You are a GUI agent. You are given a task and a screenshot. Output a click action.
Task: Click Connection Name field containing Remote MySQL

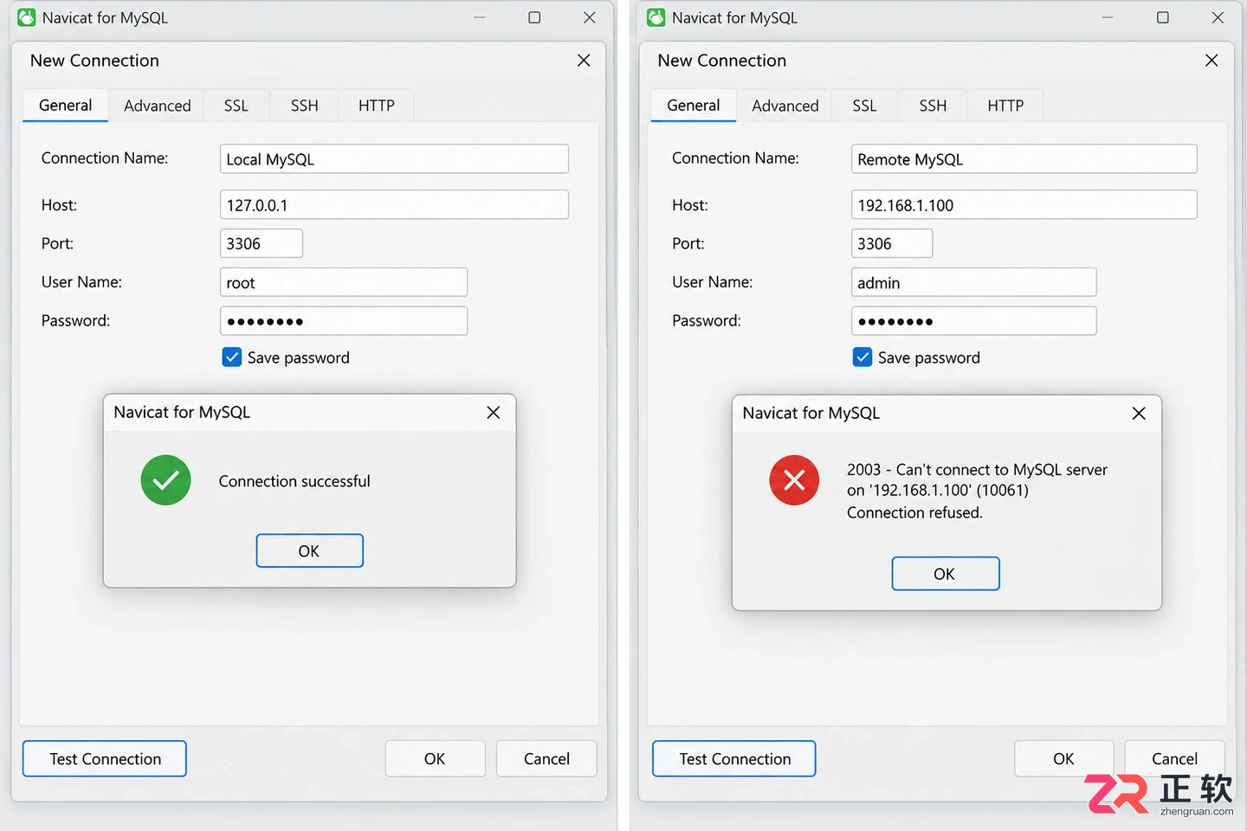point(1024,159)
